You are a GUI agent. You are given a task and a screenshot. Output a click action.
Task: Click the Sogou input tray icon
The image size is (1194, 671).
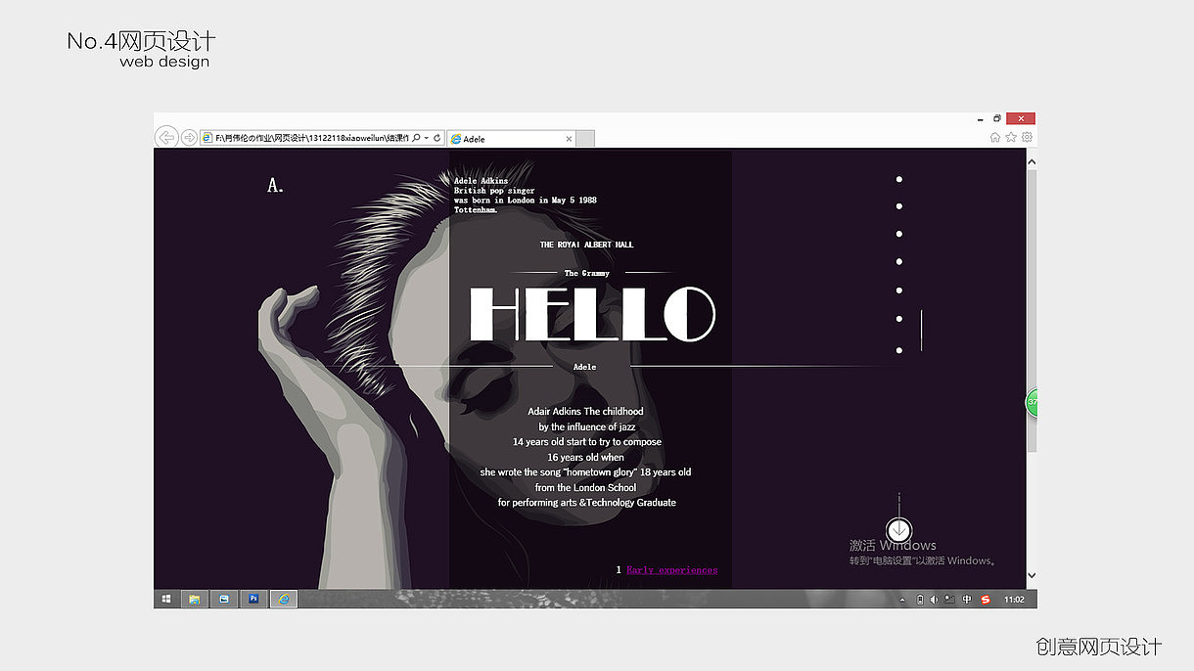pyautogui.click(x=986, y=600)
